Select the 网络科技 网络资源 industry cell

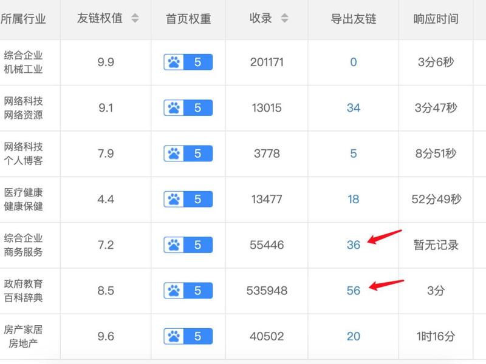tap(23, 108)
